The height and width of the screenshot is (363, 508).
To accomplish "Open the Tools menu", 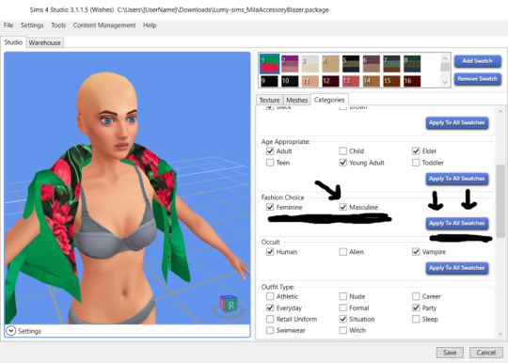I will click(x=58, y=25).
